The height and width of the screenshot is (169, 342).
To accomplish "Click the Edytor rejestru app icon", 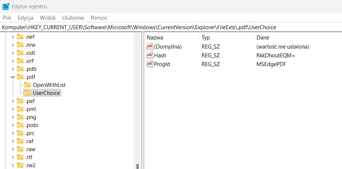I will (6, 7).
